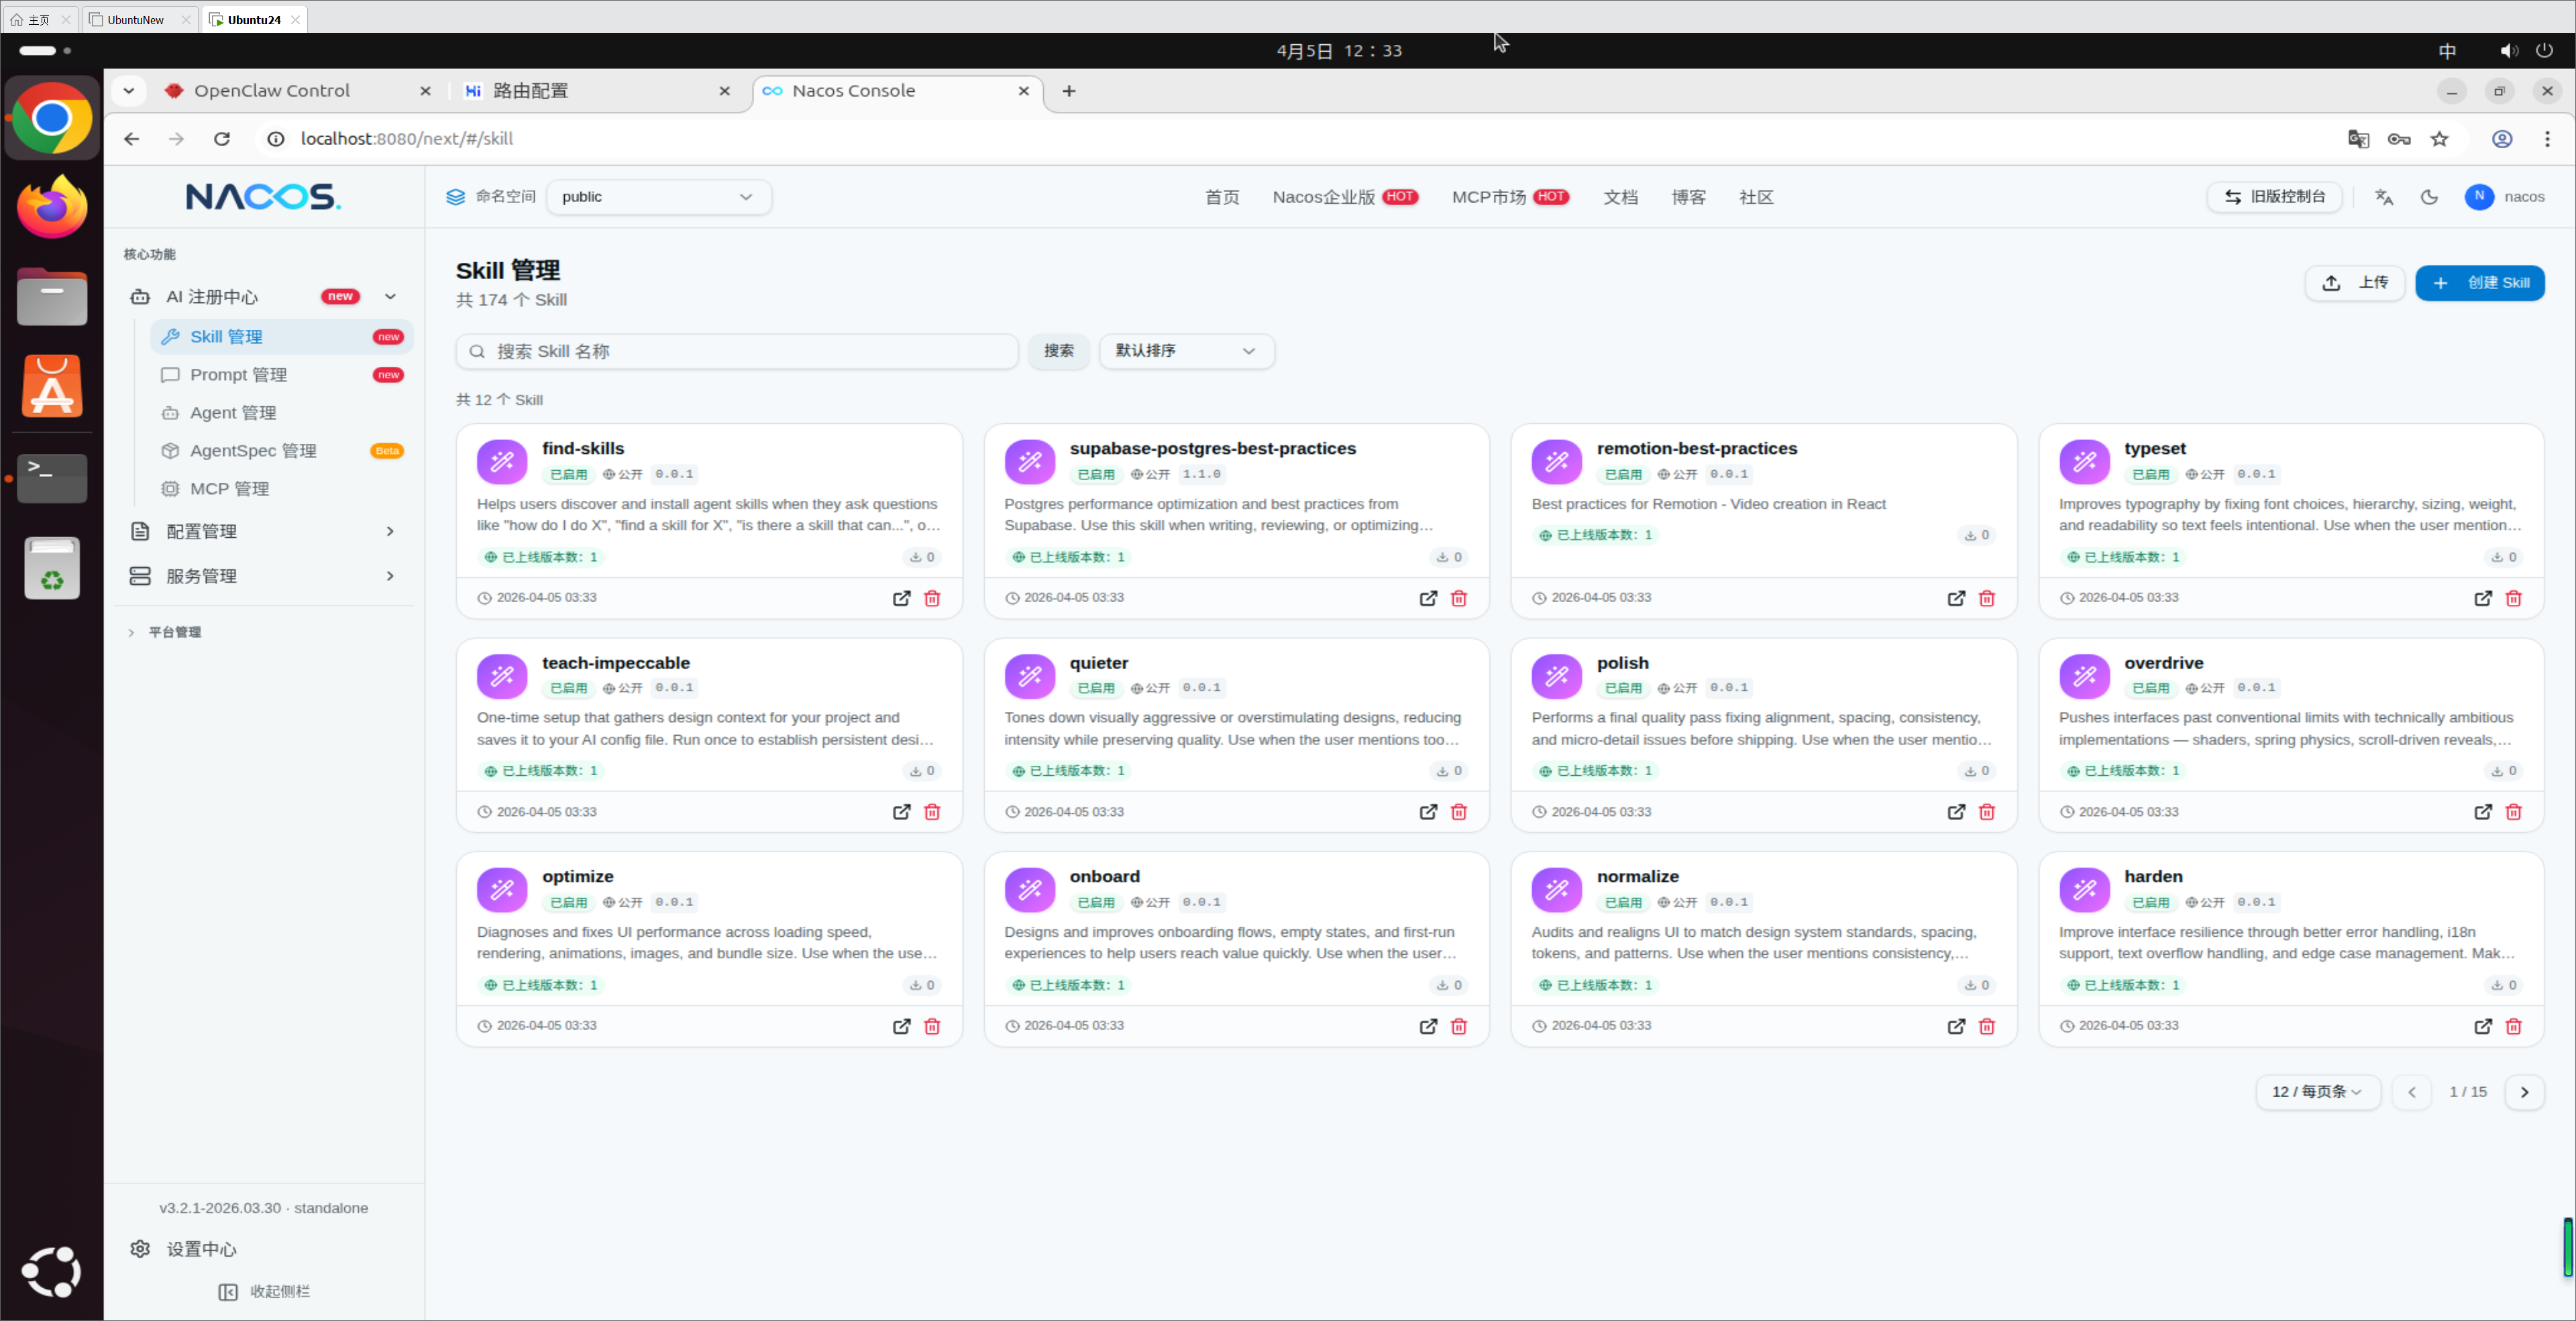Open the public namespace dropdown
2576x1321 pixels.
point(658,197)
